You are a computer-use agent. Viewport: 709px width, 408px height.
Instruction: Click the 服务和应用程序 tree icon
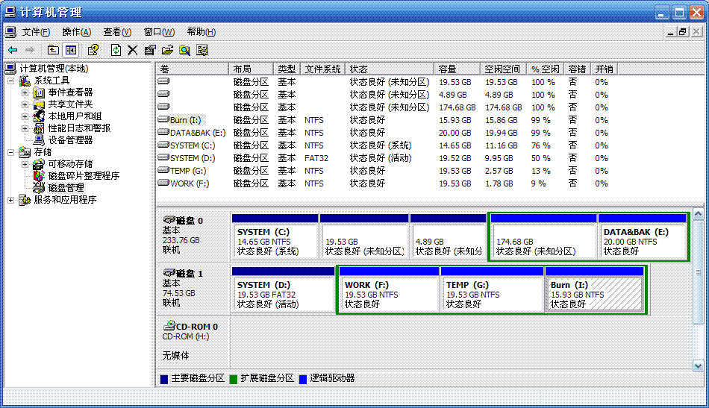[x=25, y=200]
